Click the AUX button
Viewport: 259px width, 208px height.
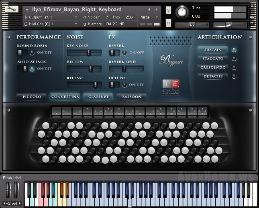point(252,17)
